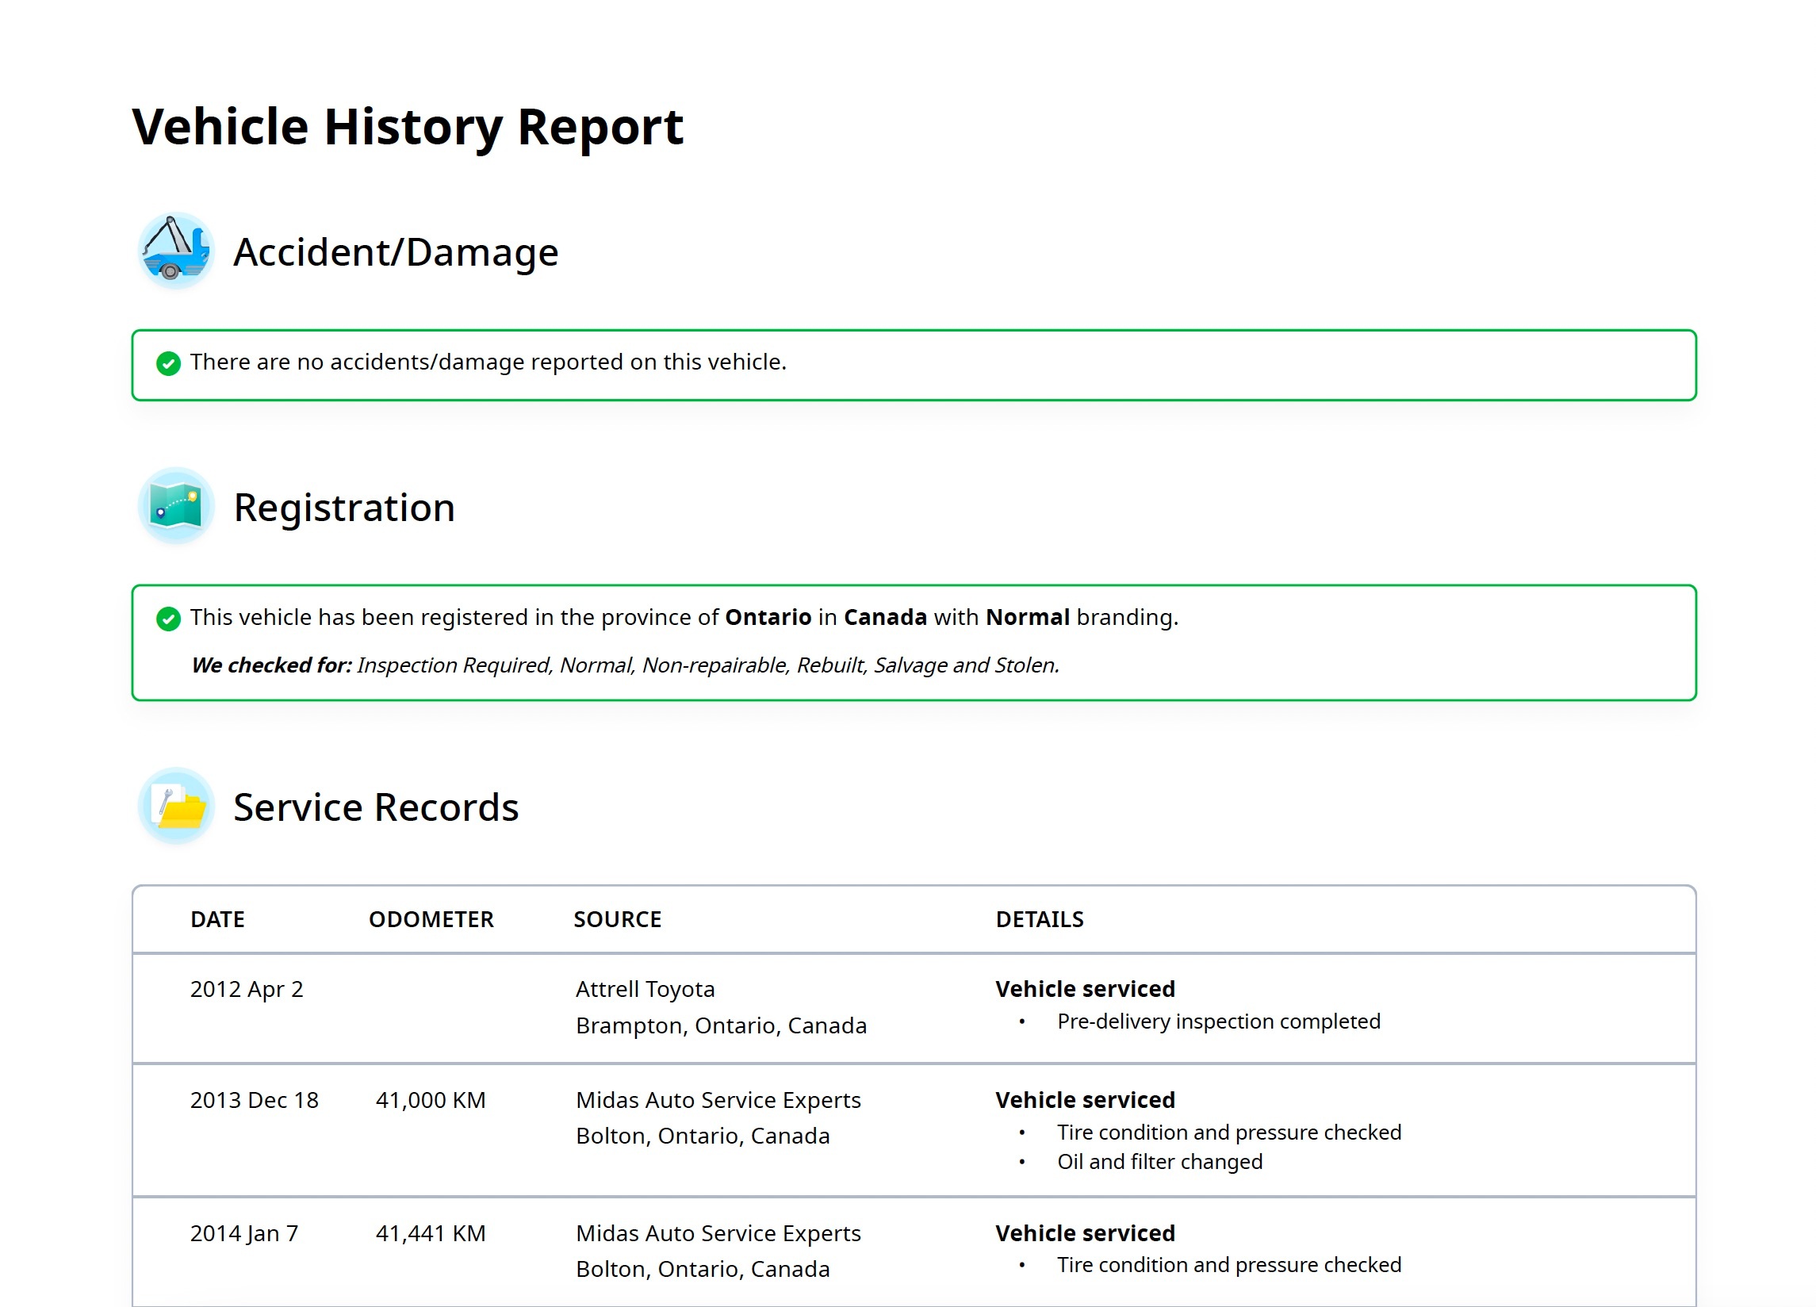Click Midas Auto Service Experts in 2014 row

[x=718, y=1233]
